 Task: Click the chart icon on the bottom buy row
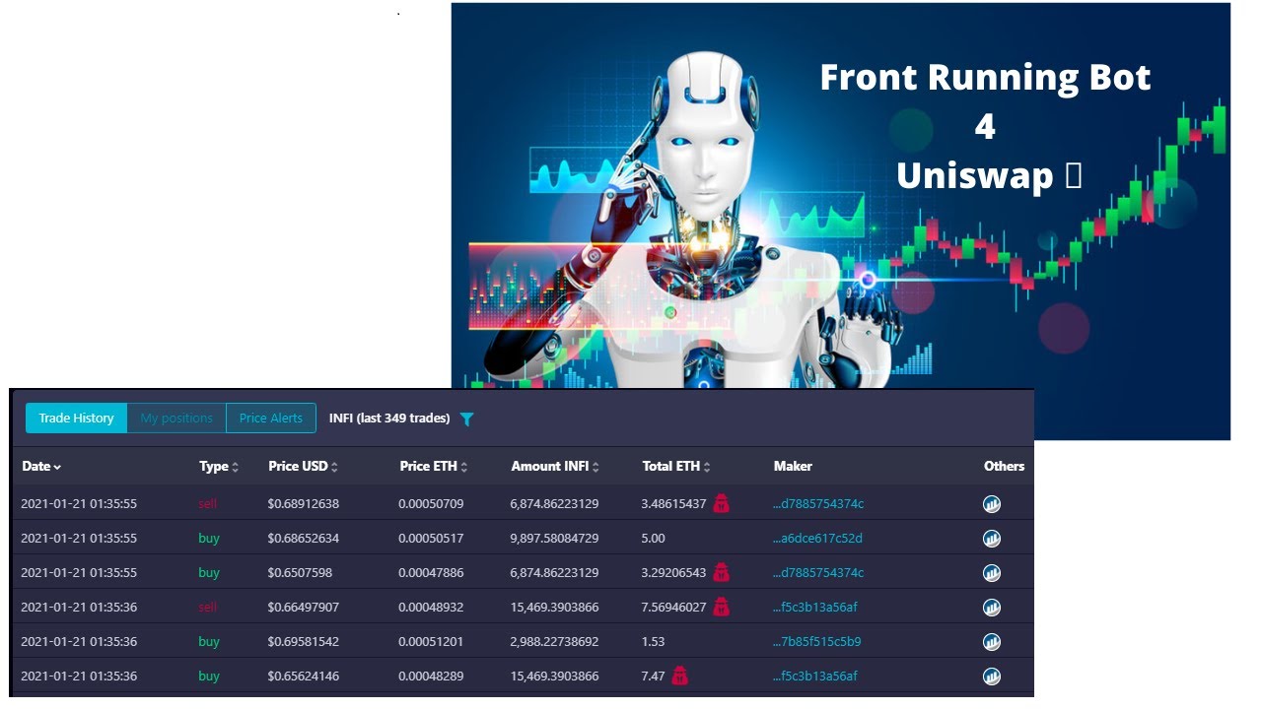[991, 676]
